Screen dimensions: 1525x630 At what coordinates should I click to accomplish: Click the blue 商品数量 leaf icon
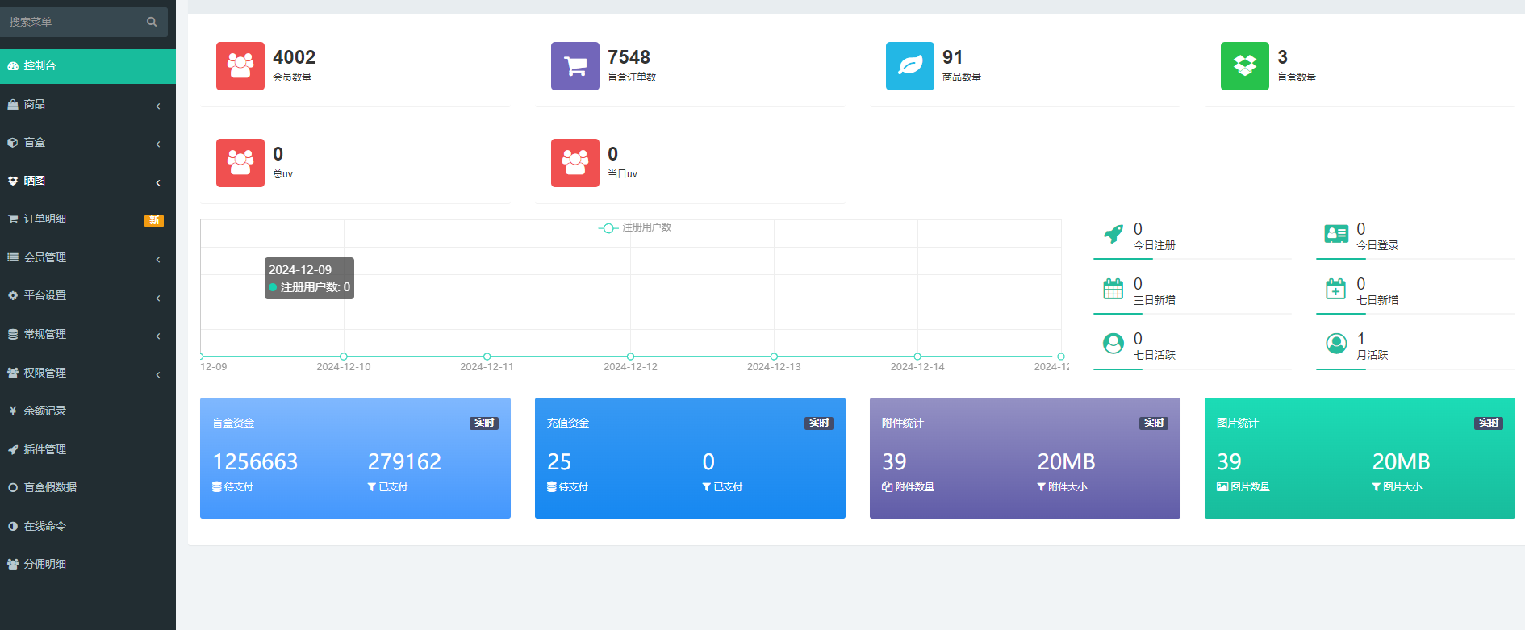(x=910, y=66)
